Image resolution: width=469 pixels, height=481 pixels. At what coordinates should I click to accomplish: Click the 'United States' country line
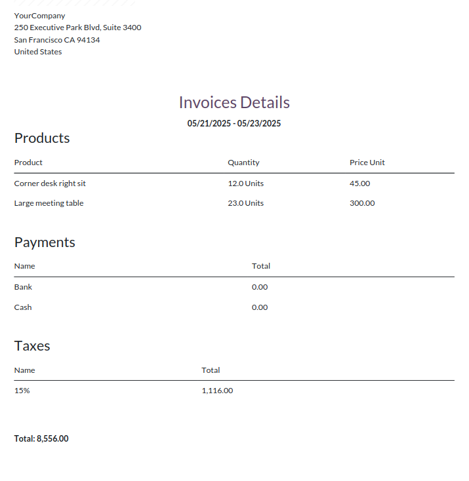point(38,52)
